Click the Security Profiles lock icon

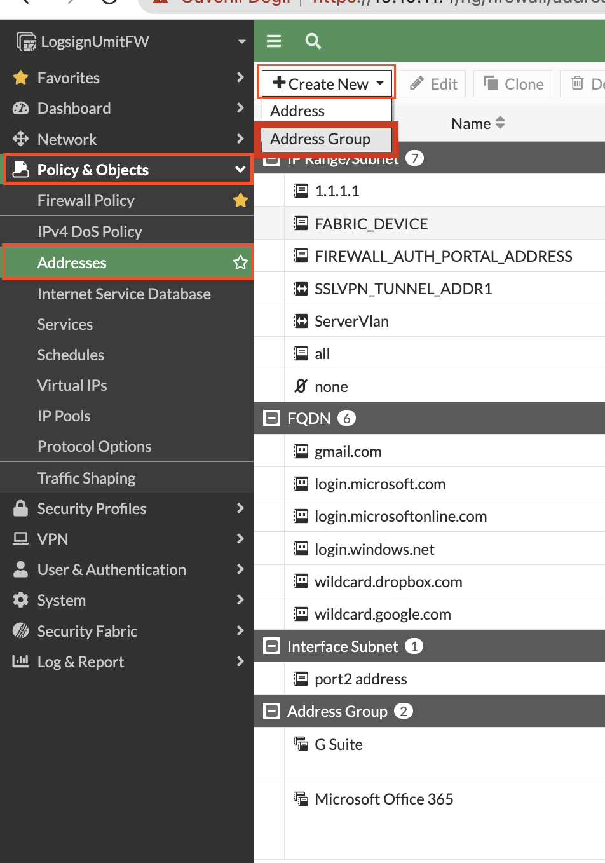[21, 508]
